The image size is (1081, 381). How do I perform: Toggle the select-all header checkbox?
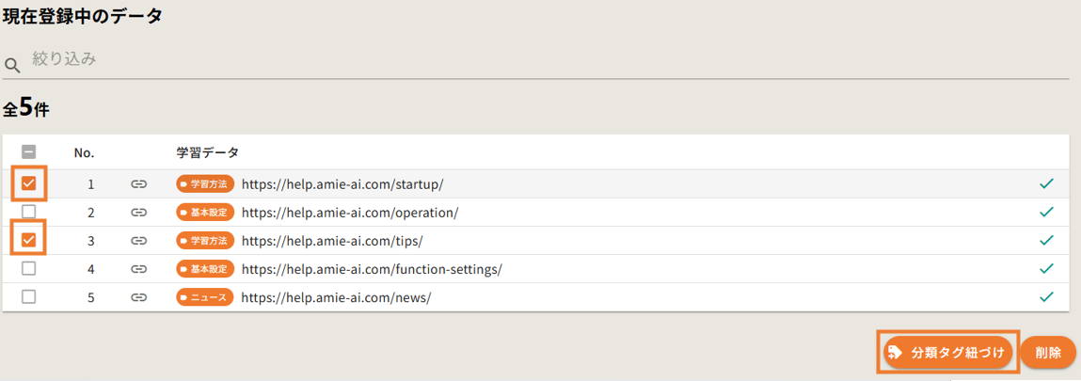(29, 151)
